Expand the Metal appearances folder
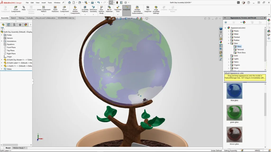The width and height of the screenshot is (271, 152). 228,34
